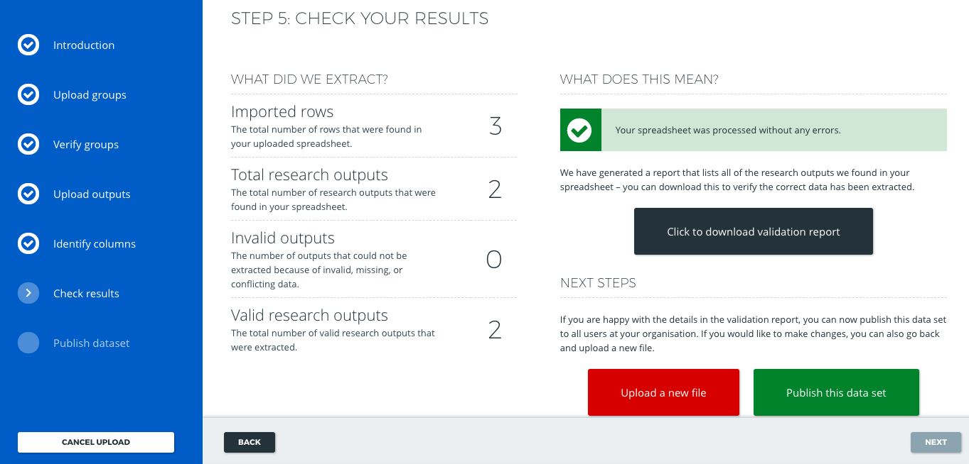This screenshot has width=969, height=464.
Task: Click the Introduction step checkmark icon
Action: click(x=28, y=45)
